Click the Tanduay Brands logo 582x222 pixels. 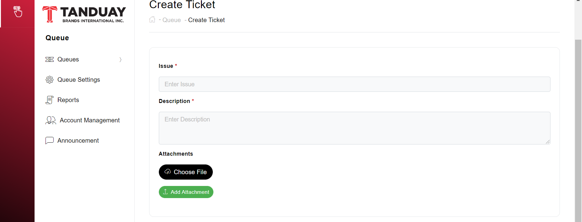(x=84, y=14)
